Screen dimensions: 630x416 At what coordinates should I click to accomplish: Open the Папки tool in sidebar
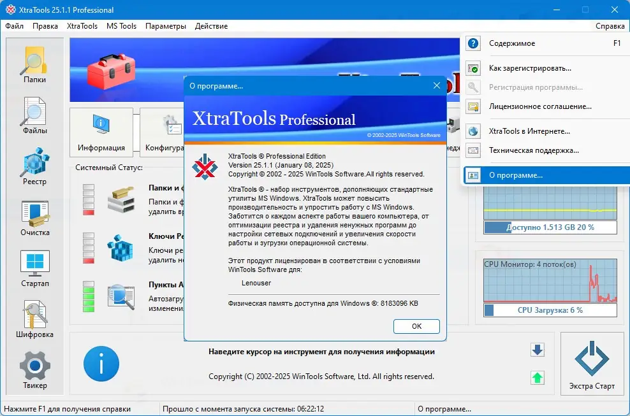click(x=34, y=65)
